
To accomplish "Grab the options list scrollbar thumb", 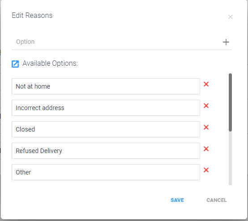I will tap(230, 102).
